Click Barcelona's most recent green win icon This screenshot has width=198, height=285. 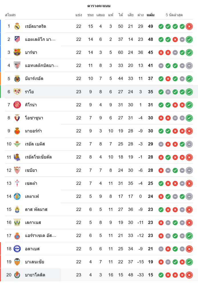(x=189, y=52)
